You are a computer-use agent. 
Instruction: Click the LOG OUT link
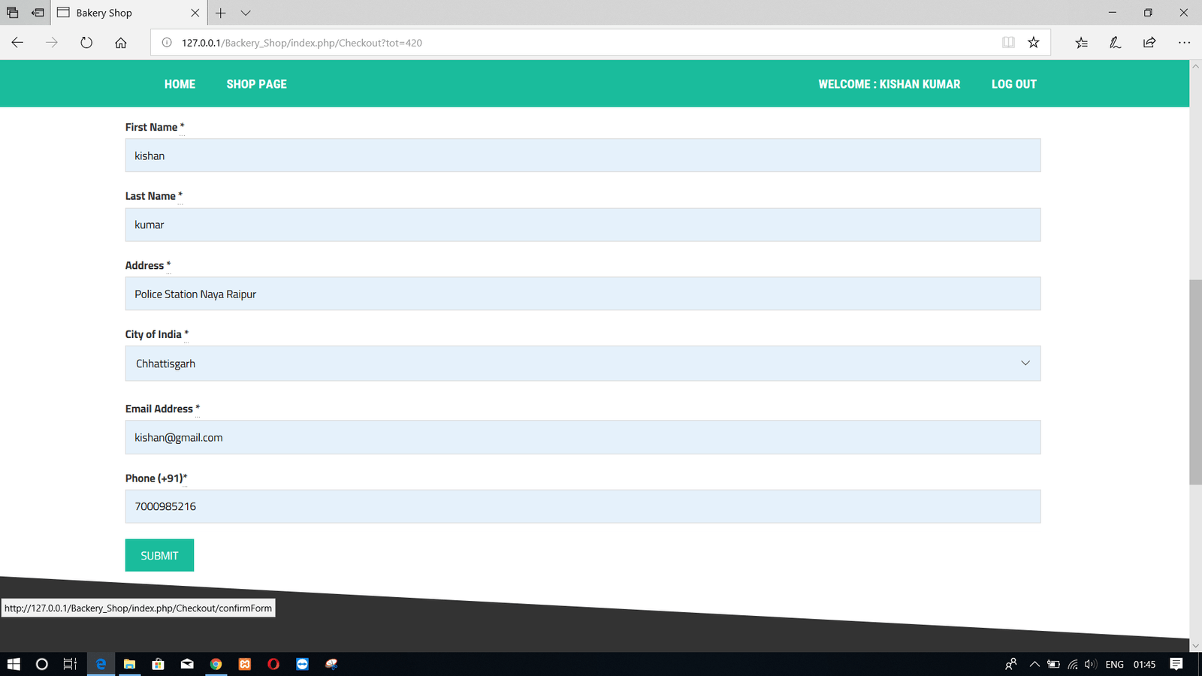pyautogui.click(x=1013, y=84)
